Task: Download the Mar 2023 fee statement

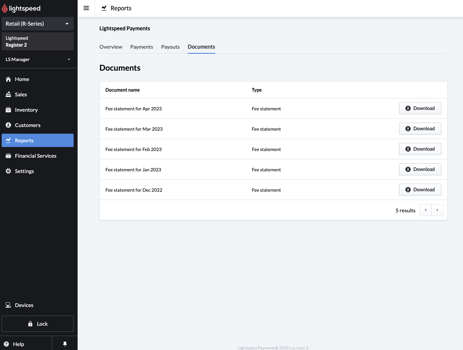Action: pyautogui.click(x=420, y=129)
